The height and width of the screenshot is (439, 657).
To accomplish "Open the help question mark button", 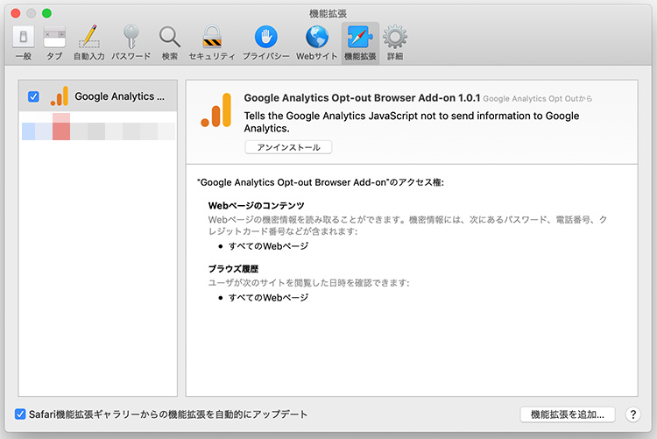I will pos(633,414).
